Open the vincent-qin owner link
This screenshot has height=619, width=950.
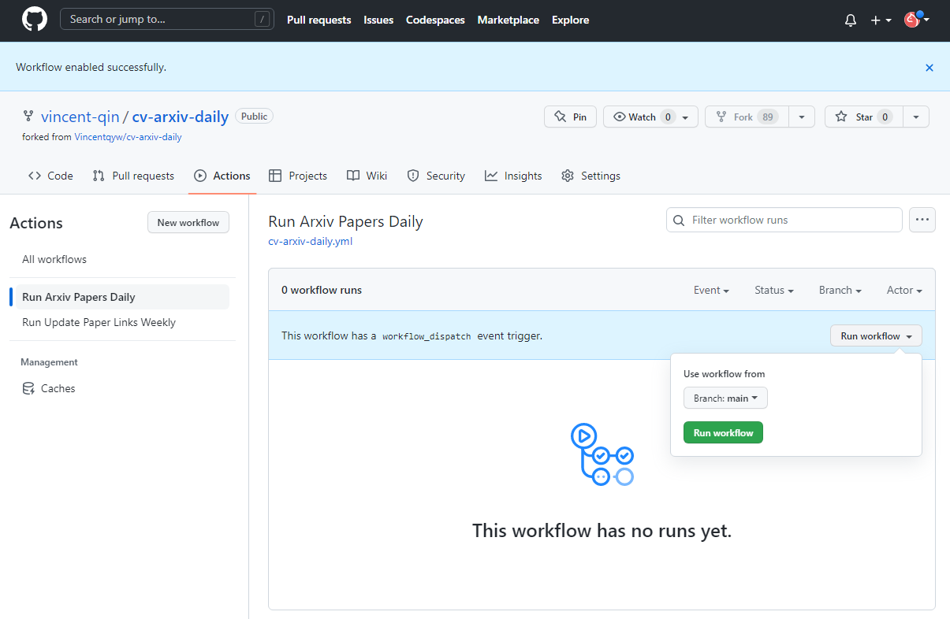(x=80, y=117)
